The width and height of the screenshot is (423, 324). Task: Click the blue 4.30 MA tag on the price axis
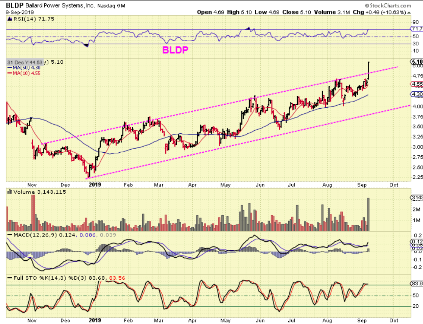point(417,94)
